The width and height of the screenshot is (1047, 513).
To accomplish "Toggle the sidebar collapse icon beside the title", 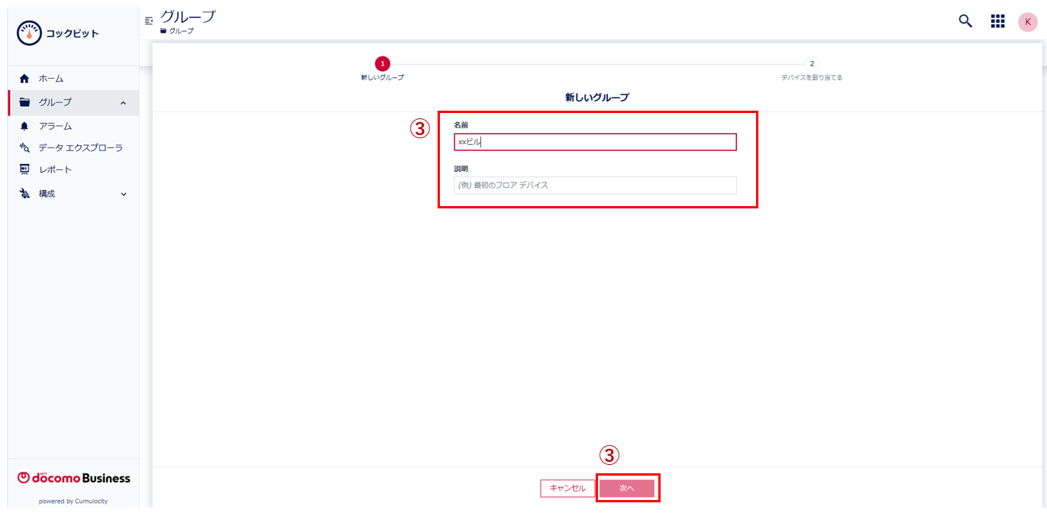I will 149,21.
